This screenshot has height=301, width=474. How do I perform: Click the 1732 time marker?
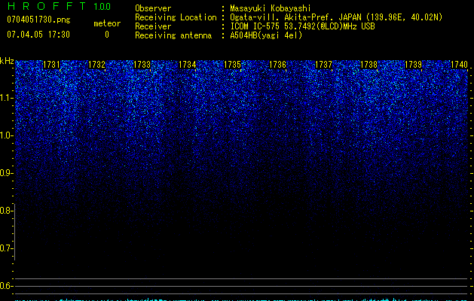click(x=96, y=65)
